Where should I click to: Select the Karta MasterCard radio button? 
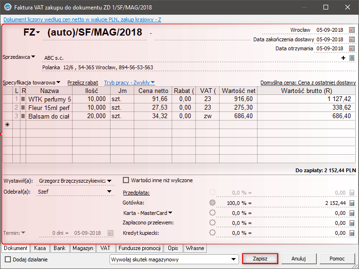[212, 213]
